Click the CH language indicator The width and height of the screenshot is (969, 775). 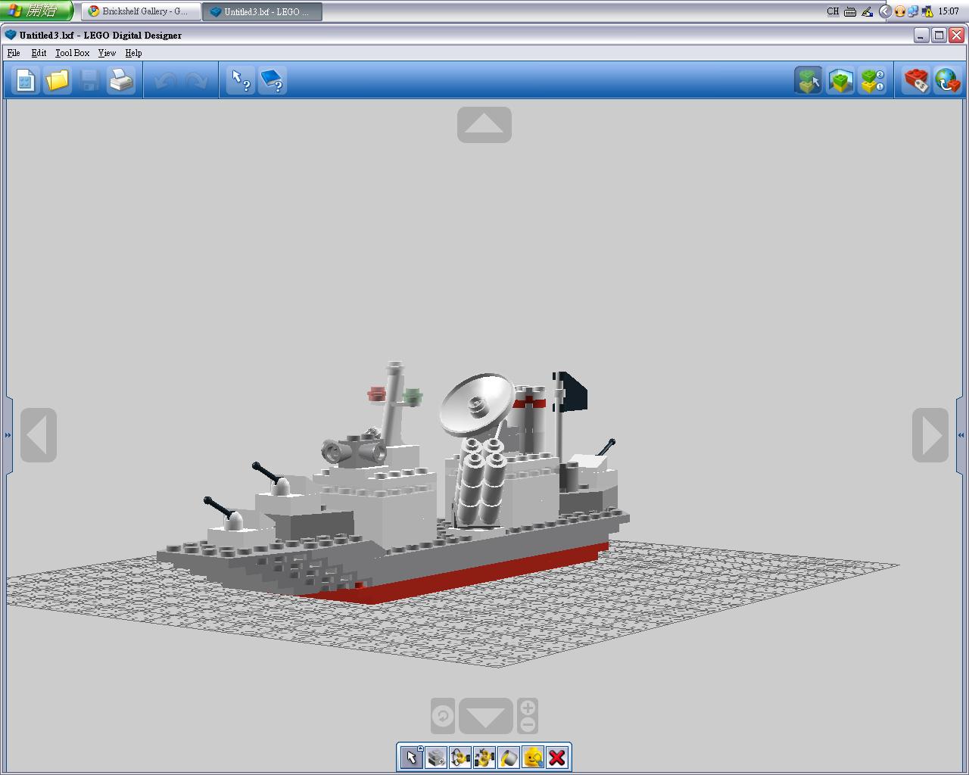(x=833, y=11)
